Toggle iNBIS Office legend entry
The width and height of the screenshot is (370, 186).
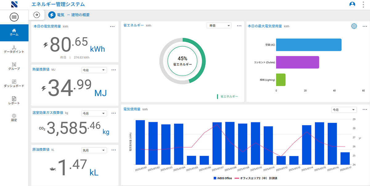pyautogui.click(x=223, y=178)
